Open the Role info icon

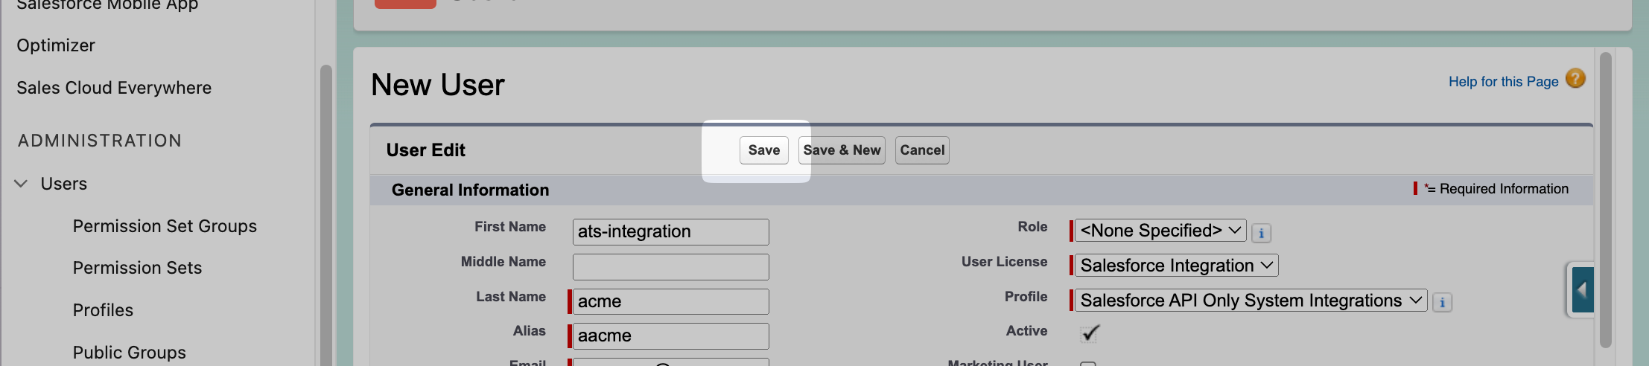1261,233
